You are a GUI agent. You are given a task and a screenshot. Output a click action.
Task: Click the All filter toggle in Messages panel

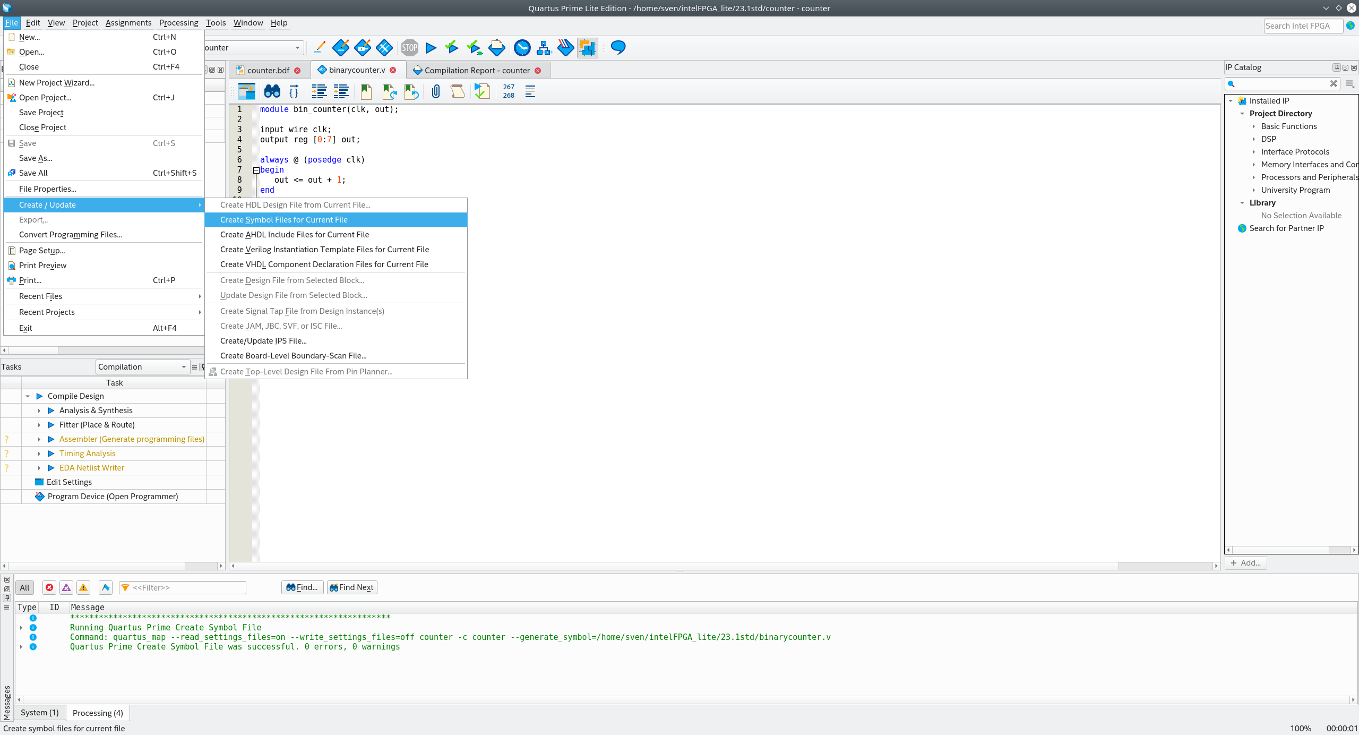[x=25, y=587]
